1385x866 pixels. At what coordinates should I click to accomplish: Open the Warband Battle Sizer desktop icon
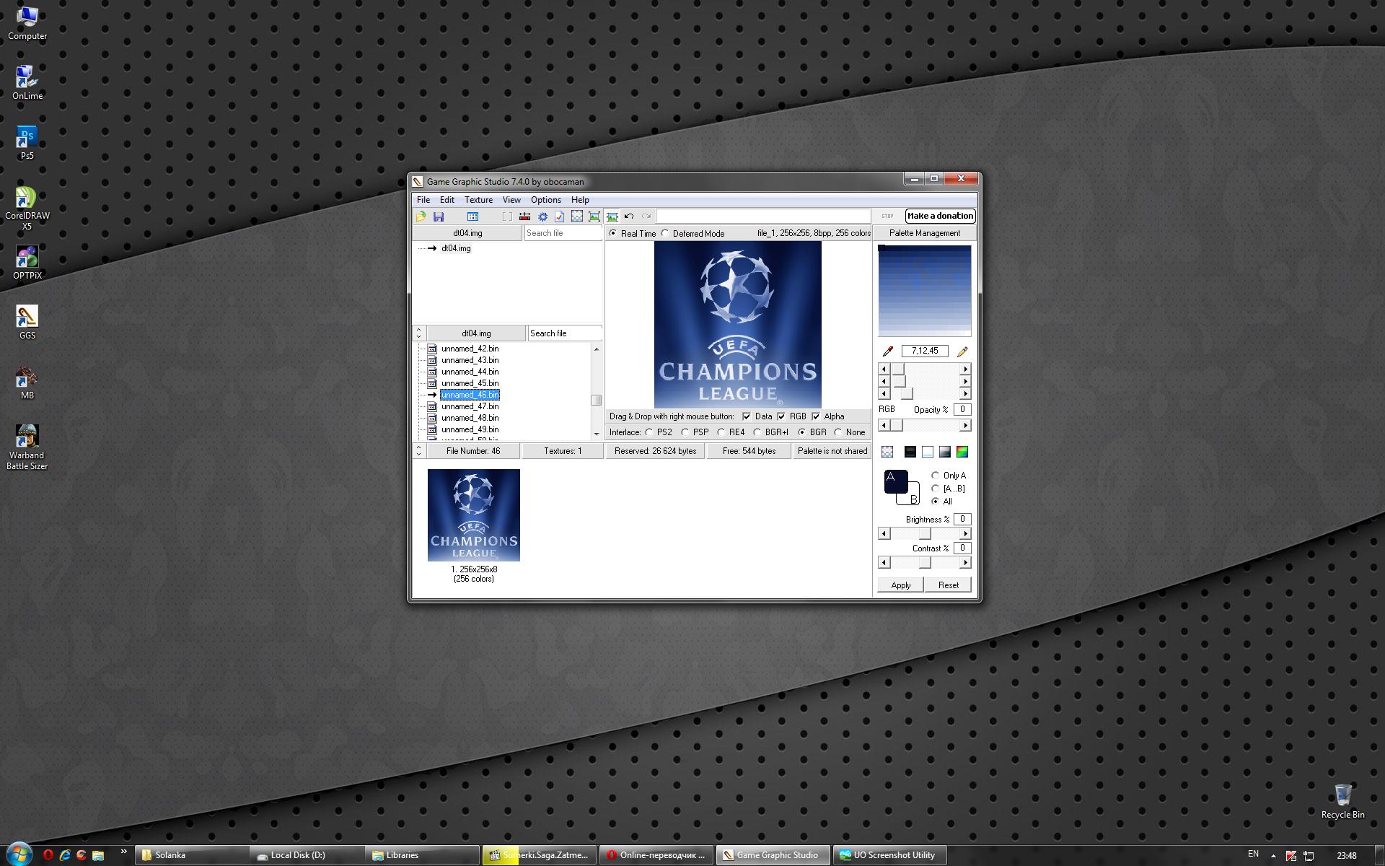click(27, 447)
